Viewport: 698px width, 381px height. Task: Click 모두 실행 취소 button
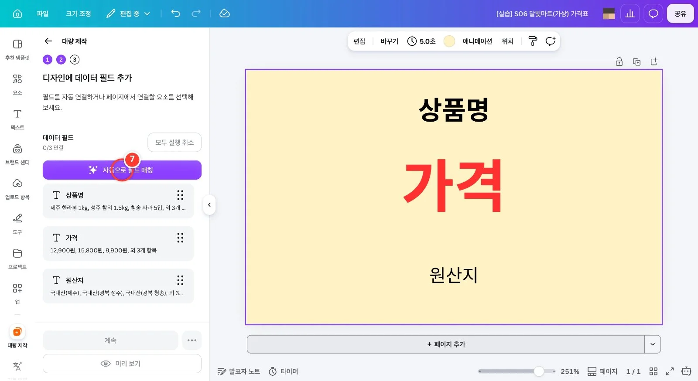click(174, 142)
